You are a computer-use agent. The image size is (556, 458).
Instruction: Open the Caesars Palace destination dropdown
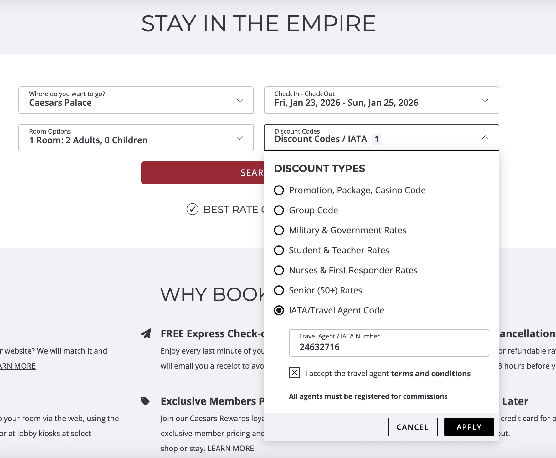(x=136, y=100)
